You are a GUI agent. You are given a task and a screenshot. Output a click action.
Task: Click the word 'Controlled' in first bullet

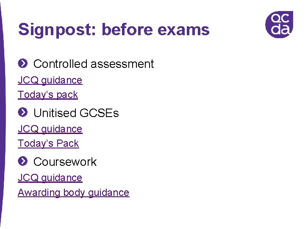click(60, 64)
